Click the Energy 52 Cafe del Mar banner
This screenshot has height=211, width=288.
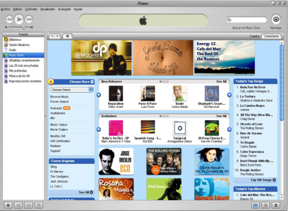225,58
